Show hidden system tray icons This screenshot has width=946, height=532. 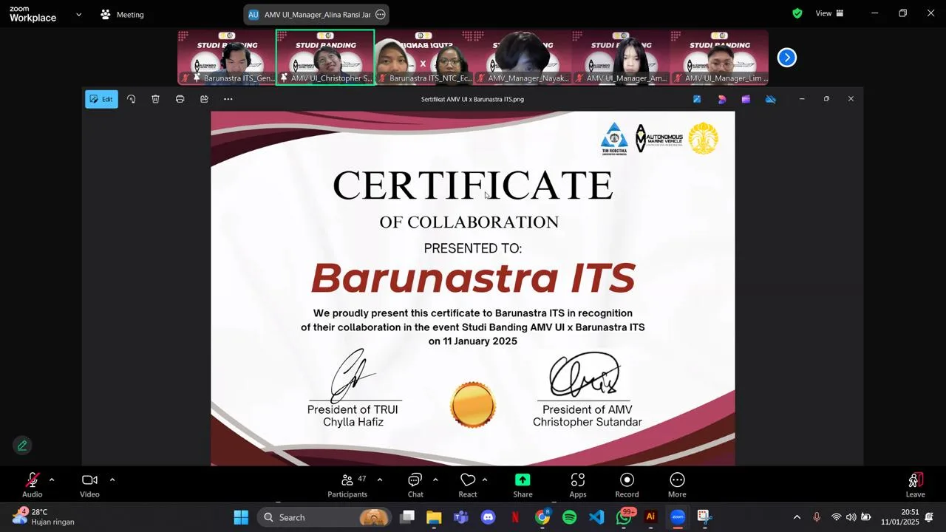797,517
